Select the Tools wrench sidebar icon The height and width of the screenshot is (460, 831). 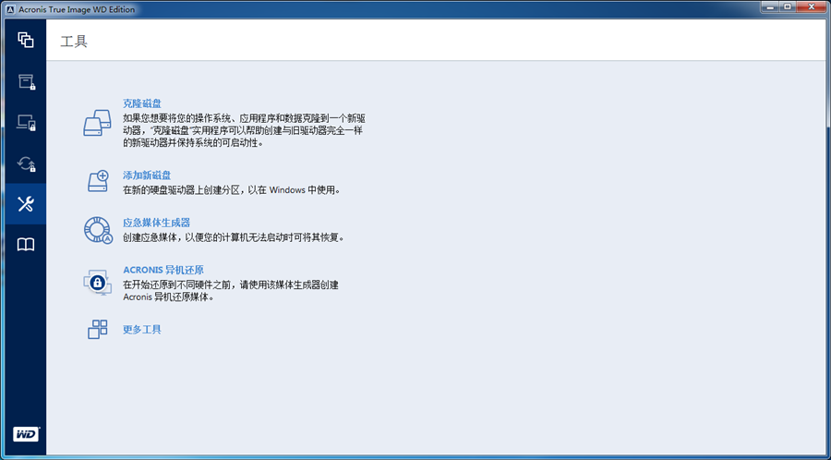25,204
